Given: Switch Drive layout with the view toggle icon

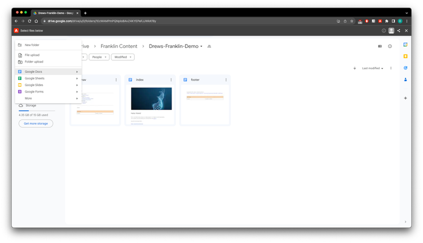Looking at the screenshot, I should click(380, 46).
